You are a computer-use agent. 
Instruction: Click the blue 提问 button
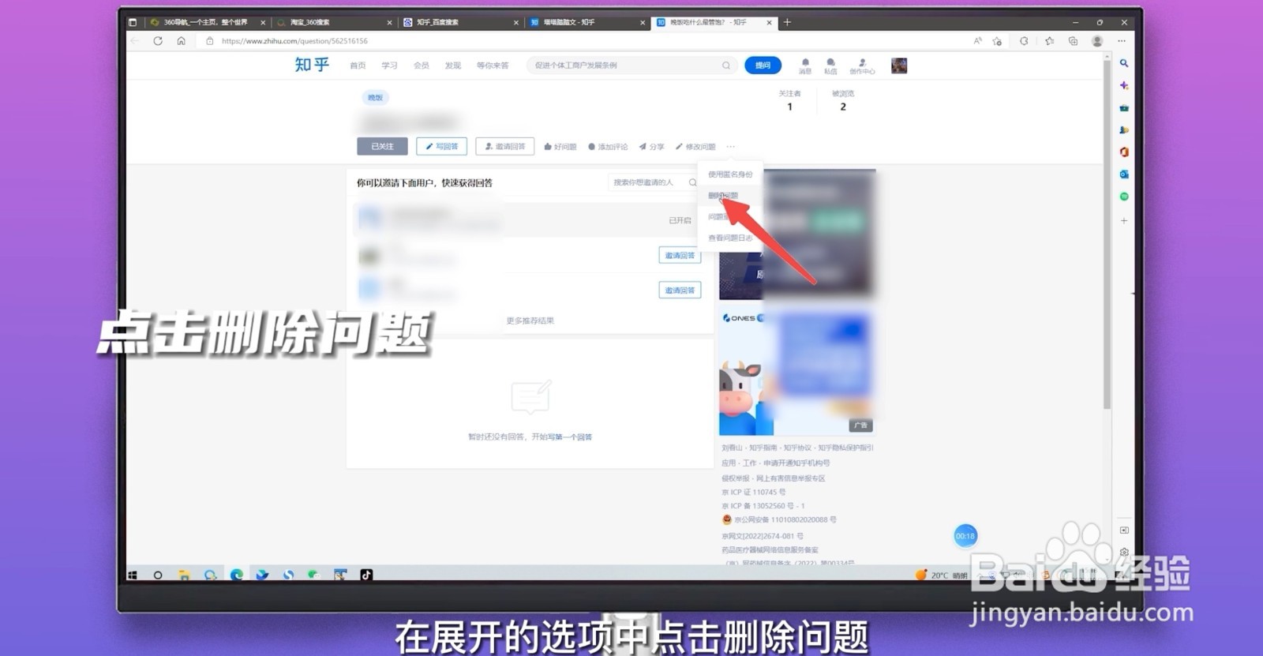click(x=763, y=66)
